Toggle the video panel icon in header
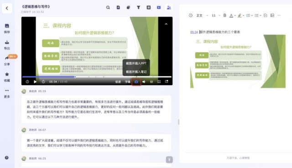The height and width of the screenshot is (168, 292). pos(159,8)
